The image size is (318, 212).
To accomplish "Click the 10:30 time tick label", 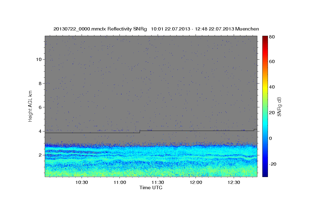I will click(82, 182).
